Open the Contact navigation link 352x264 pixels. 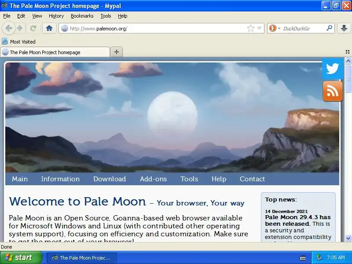pyautogui.click(x=252, y=179)
